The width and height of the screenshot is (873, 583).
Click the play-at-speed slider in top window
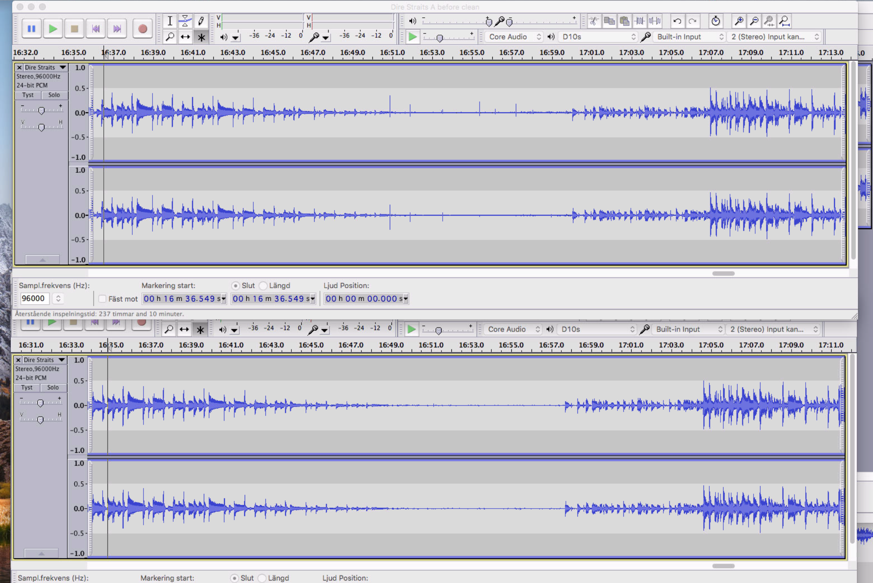[448, 37]
